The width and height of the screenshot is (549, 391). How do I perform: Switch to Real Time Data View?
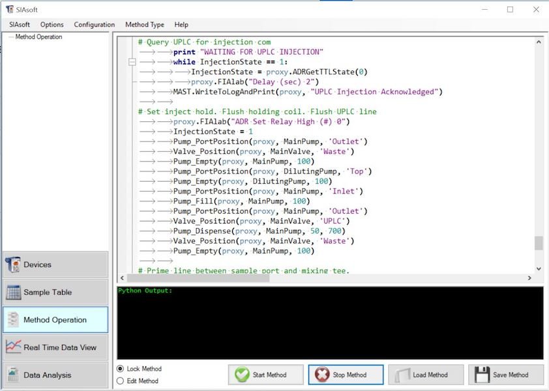click(55, 347)
